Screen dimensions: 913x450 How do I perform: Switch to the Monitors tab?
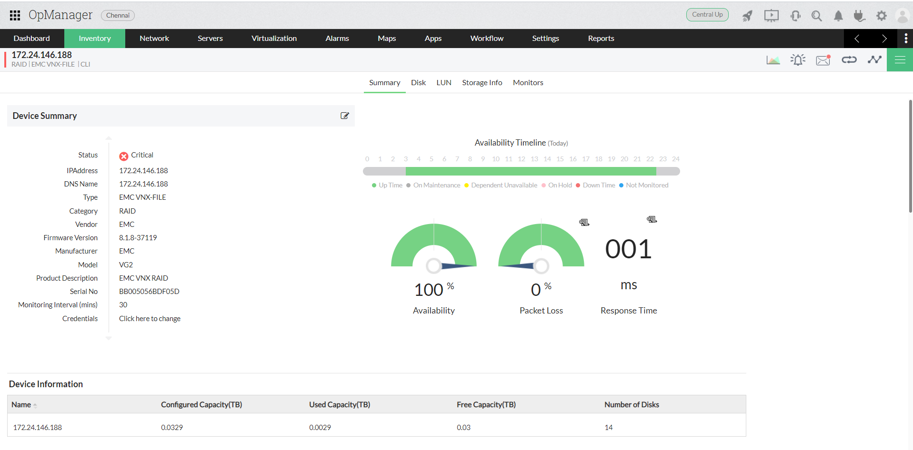[x=528, y=83]
